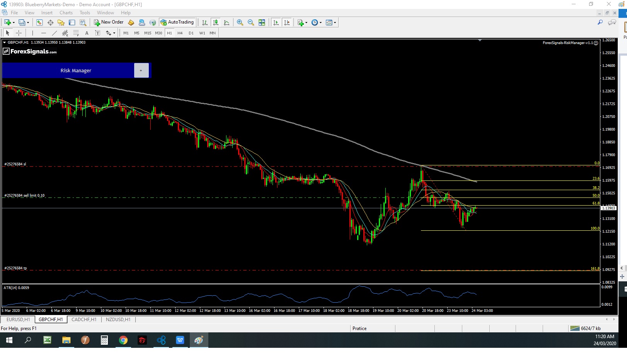Click the search magnifier icon
This screenshot has height=354, width=627.
600,22
